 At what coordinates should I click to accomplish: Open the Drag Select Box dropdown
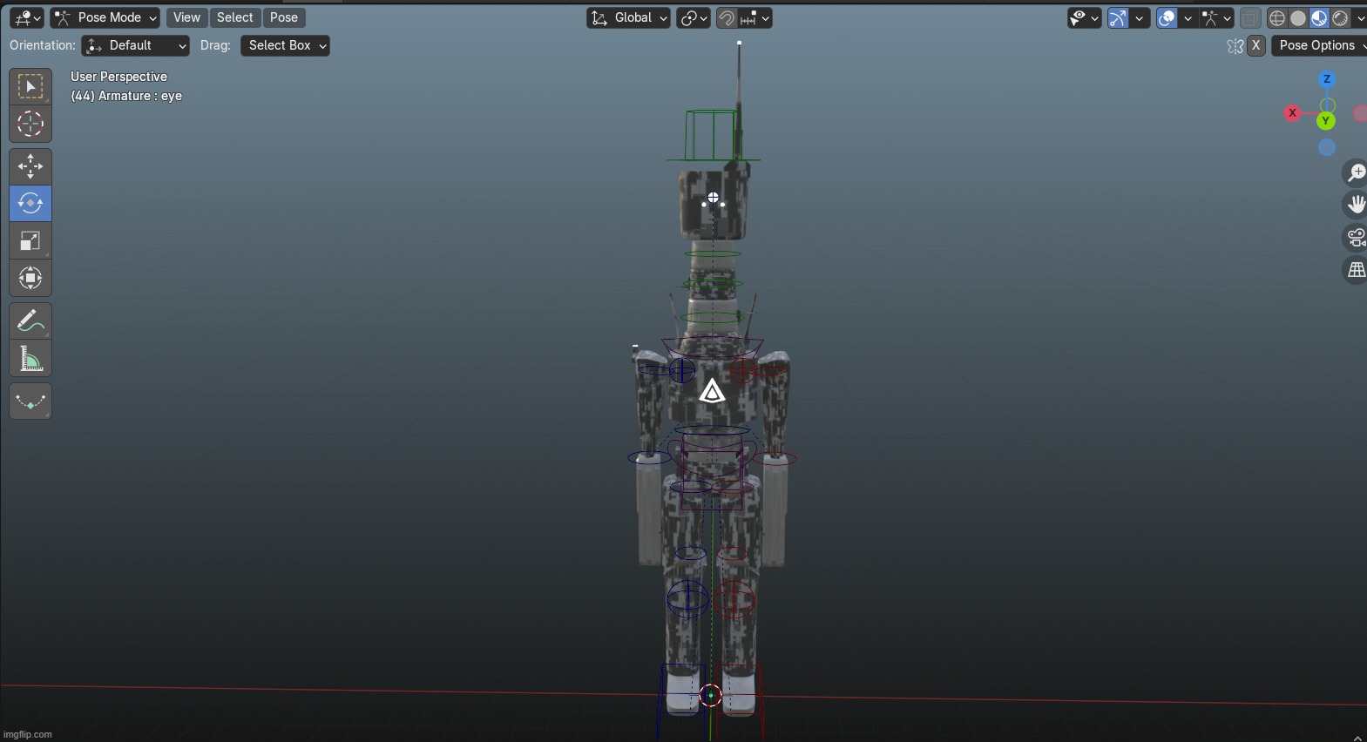[x=285, y=46]
